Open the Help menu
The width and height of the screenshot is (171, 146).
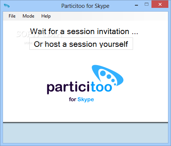(46, 16)
